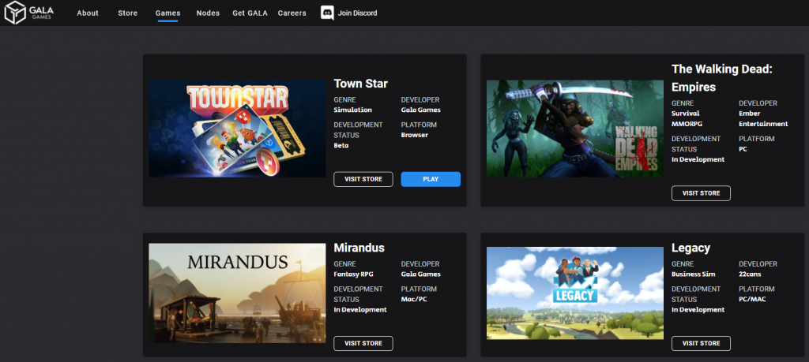
Task: Click the Join Discord link
Action: [x=358, y=13]
